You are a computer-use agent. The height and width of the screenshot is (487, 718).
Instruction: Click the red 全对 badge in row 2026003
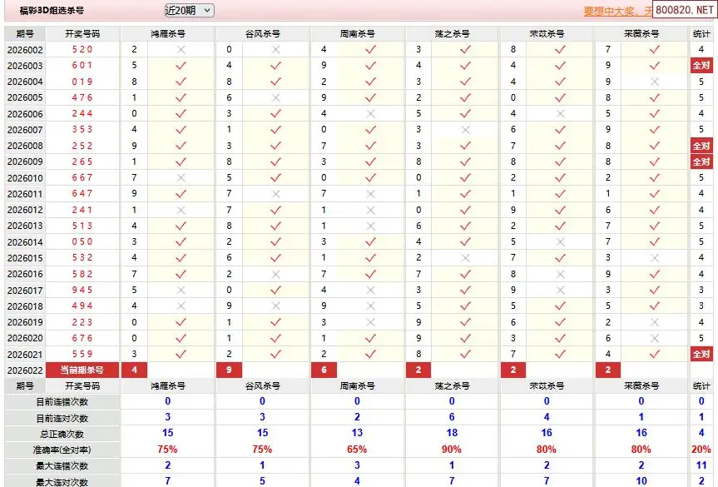coord(701,66)
